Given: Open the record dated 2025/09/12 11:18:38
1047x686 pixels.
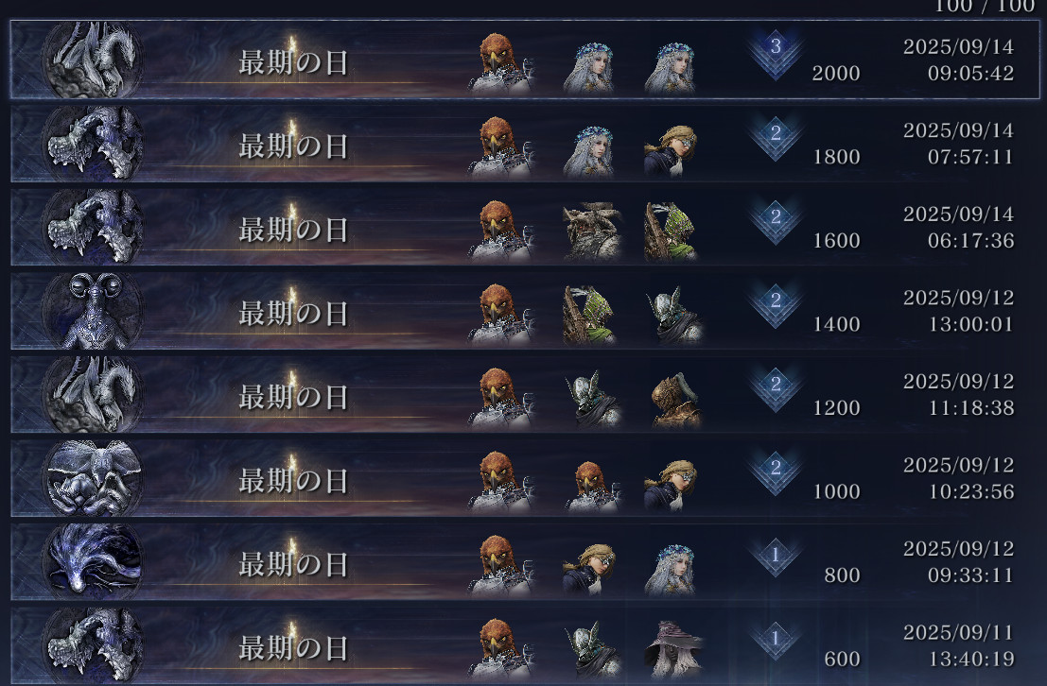Looking at the screenshot, I should [525, 394].
